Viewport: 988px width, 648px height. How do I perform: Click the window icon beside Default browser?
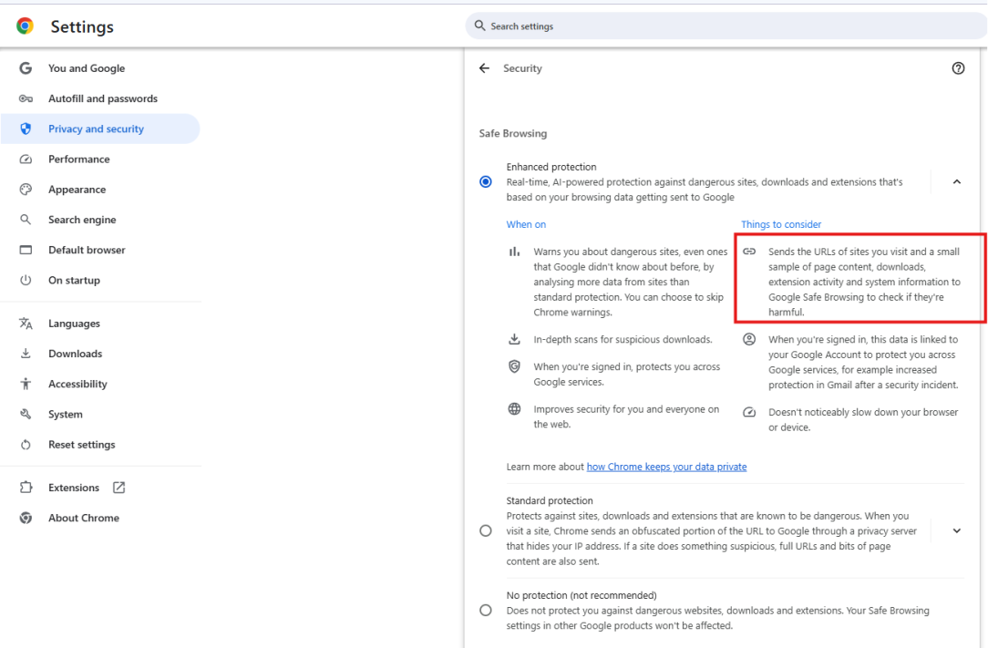pyautogui.click(x=26, y=250)
